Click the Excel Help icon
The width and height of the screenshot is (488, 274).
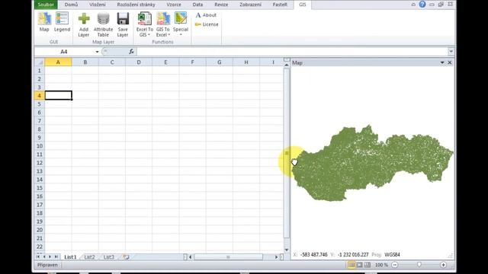422,5
